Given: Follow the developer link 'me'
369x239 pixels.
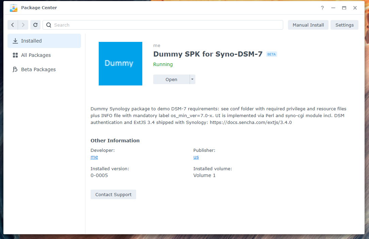Looking at the screenshot, I should (94, 157).
